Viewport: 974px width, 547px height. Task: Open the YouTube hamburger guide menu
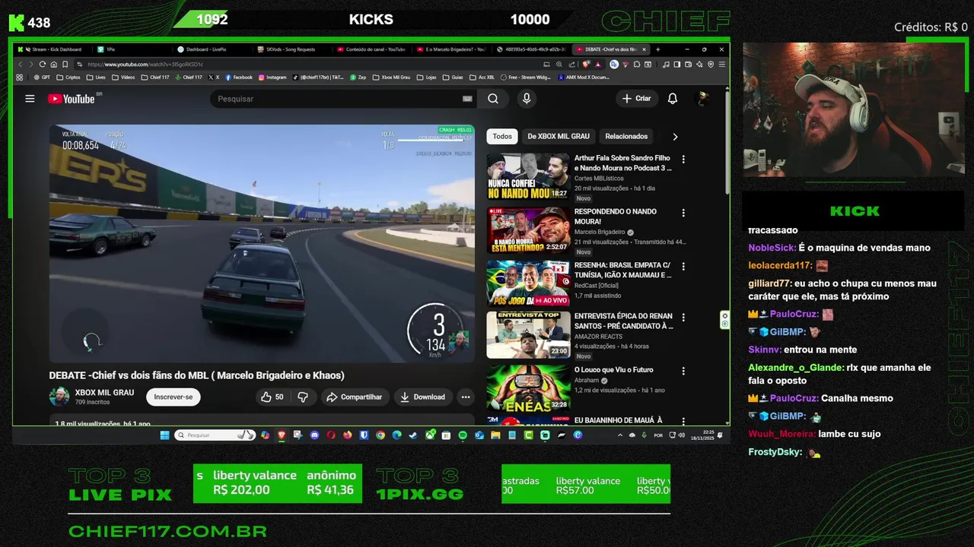point(30,99)
